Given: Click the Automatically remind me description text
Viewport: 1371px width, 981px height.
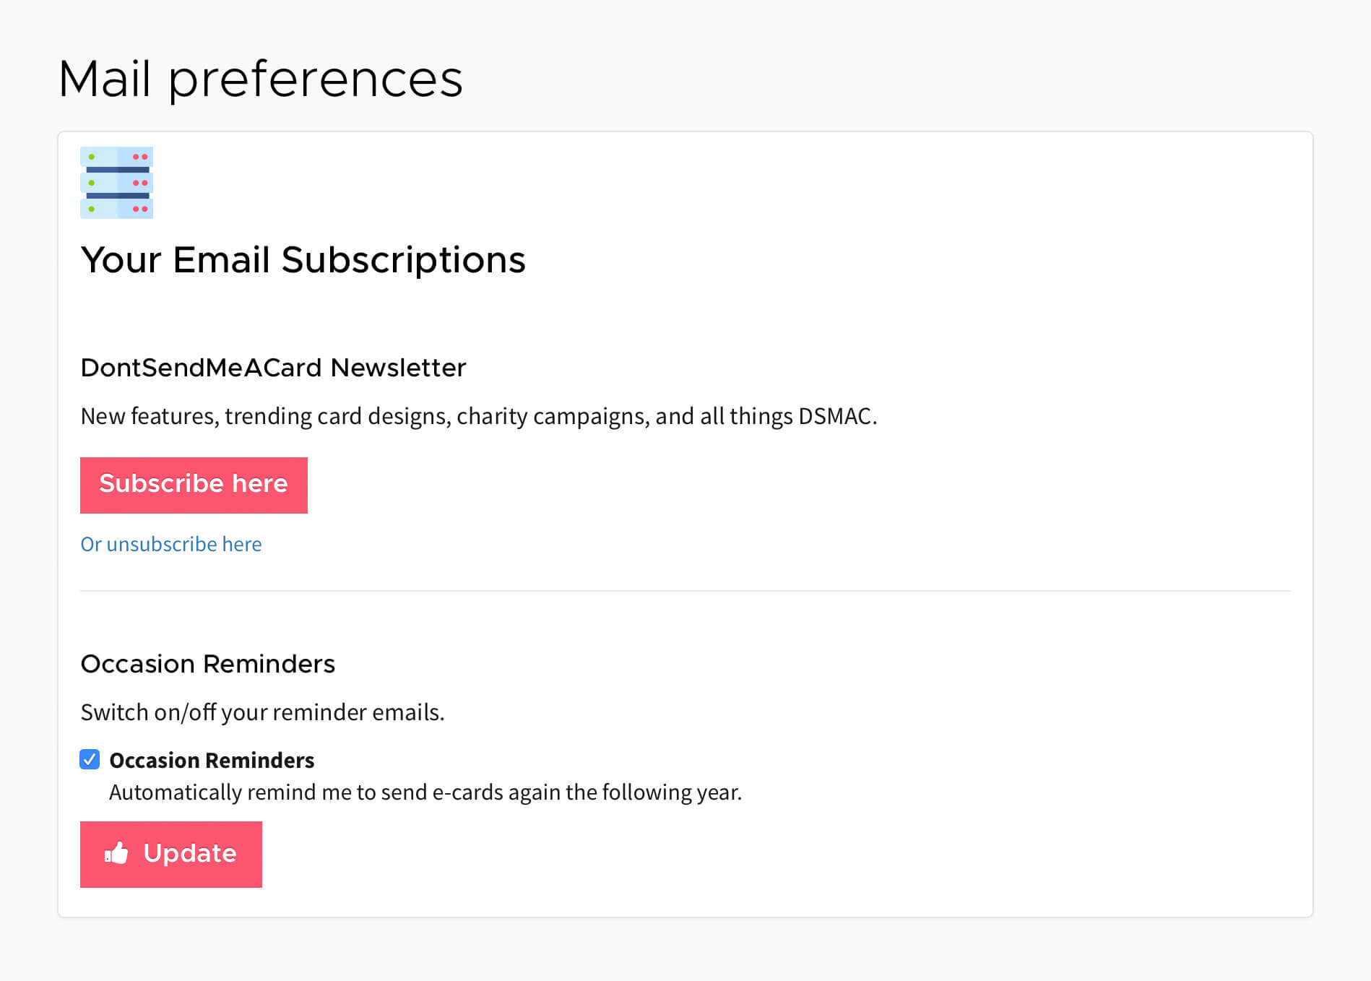Looking at the screenshot, I should 425,792.
